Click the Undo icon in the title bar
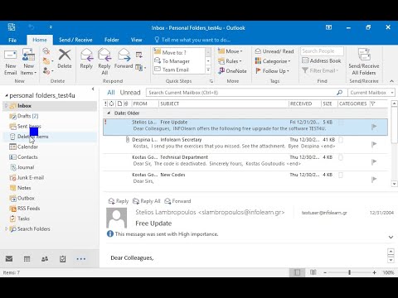 [x=32, y=27]
